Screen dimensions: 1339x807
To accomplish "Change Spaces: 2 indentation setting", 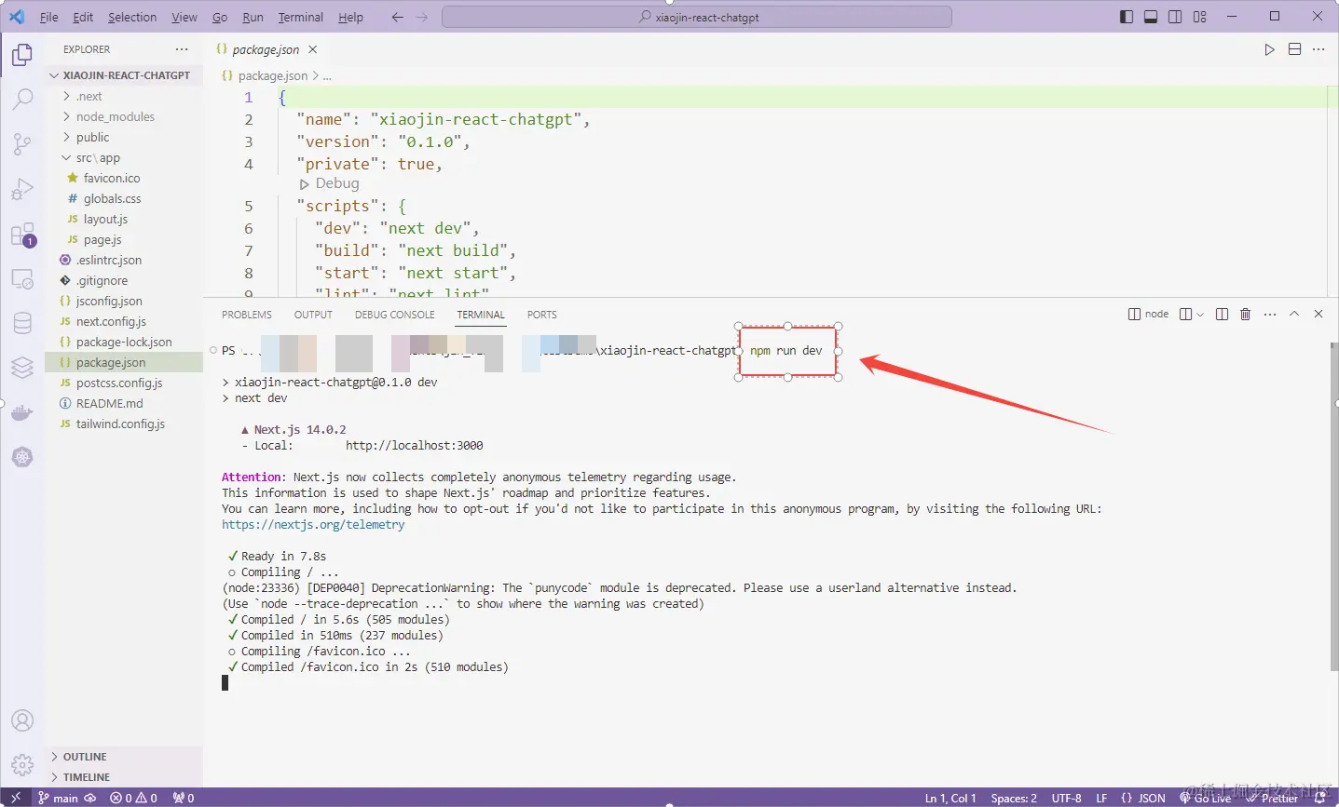I will click(1014, 798).
